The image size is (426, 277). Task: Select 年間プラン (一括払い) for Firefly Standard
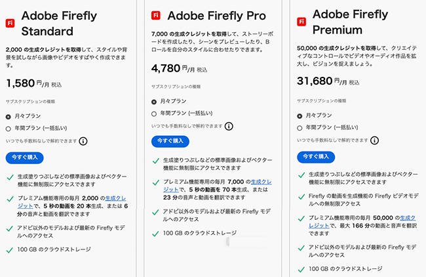9,129
